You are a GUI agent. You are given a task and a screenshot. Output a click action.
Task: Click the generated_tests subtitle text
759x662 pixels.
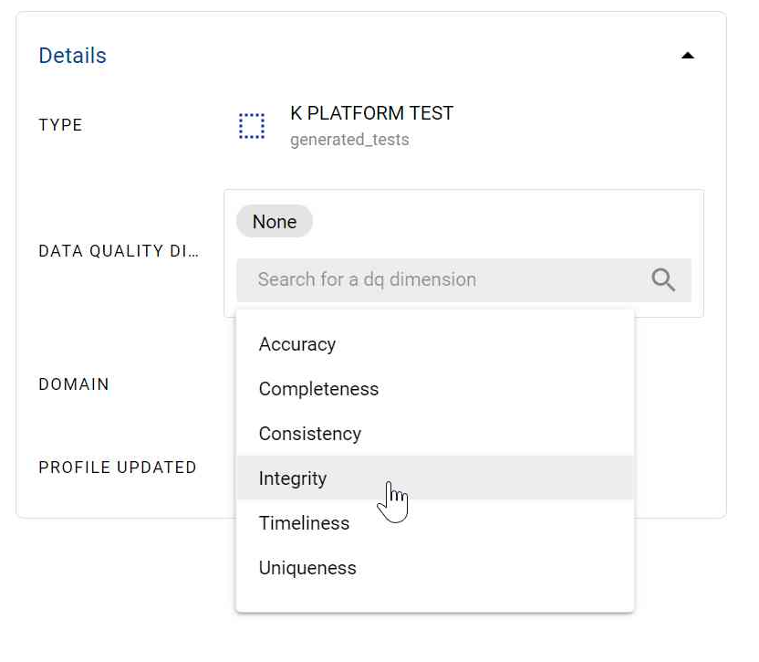click(349, 140)
